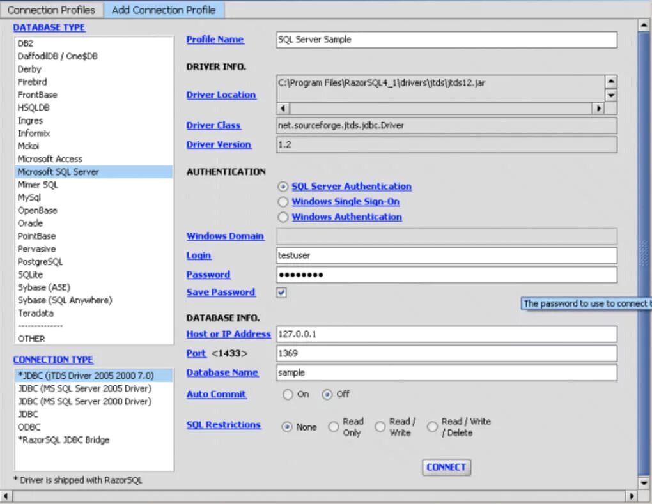652x504 pixels.
Task: Click the Driver Class link
Action: (x=213, y=125)
